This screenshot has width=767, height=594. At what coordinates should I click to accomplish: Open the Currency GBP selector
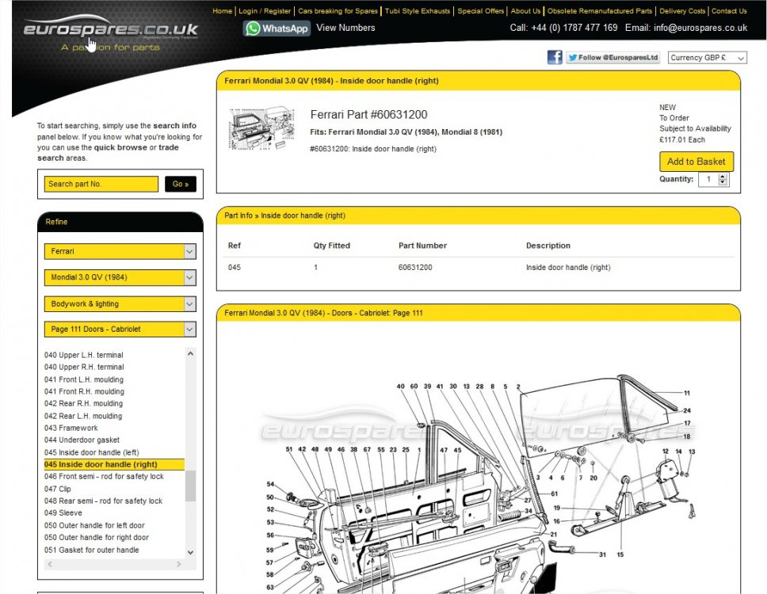pos(708,58)
